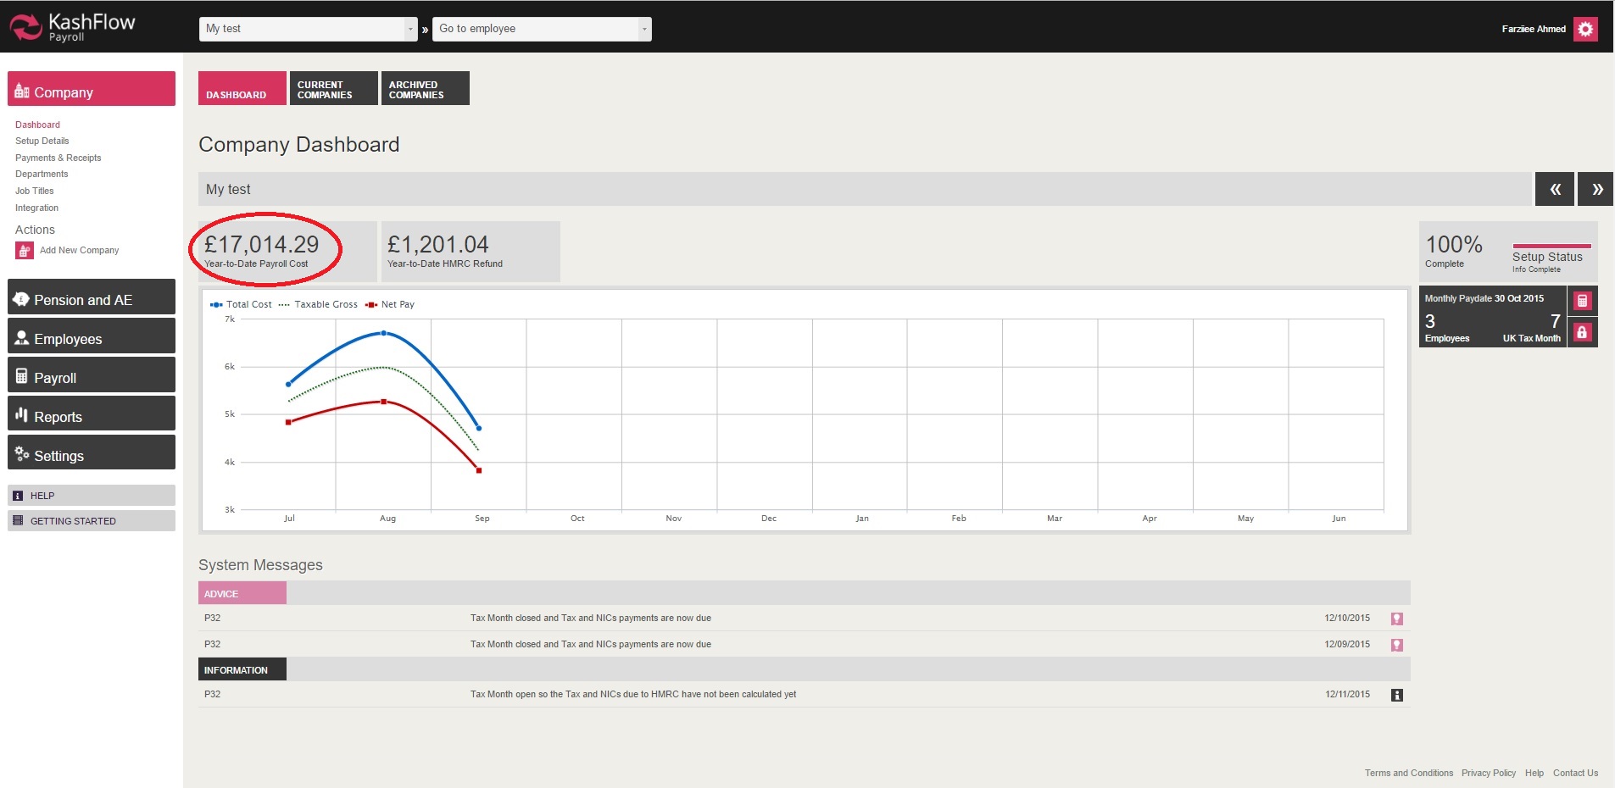Click the calculator icon beside Monthly Paydate

pyautogui.click(x=1582, y=301)
